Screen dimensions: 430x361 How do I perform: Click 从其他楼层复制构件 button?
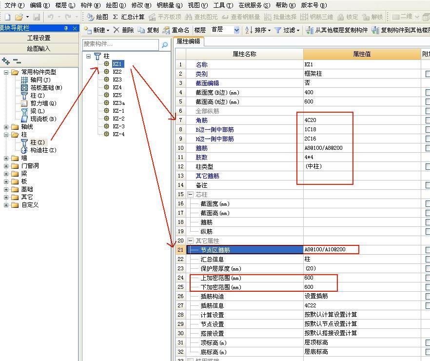click(x=336, y=30)
